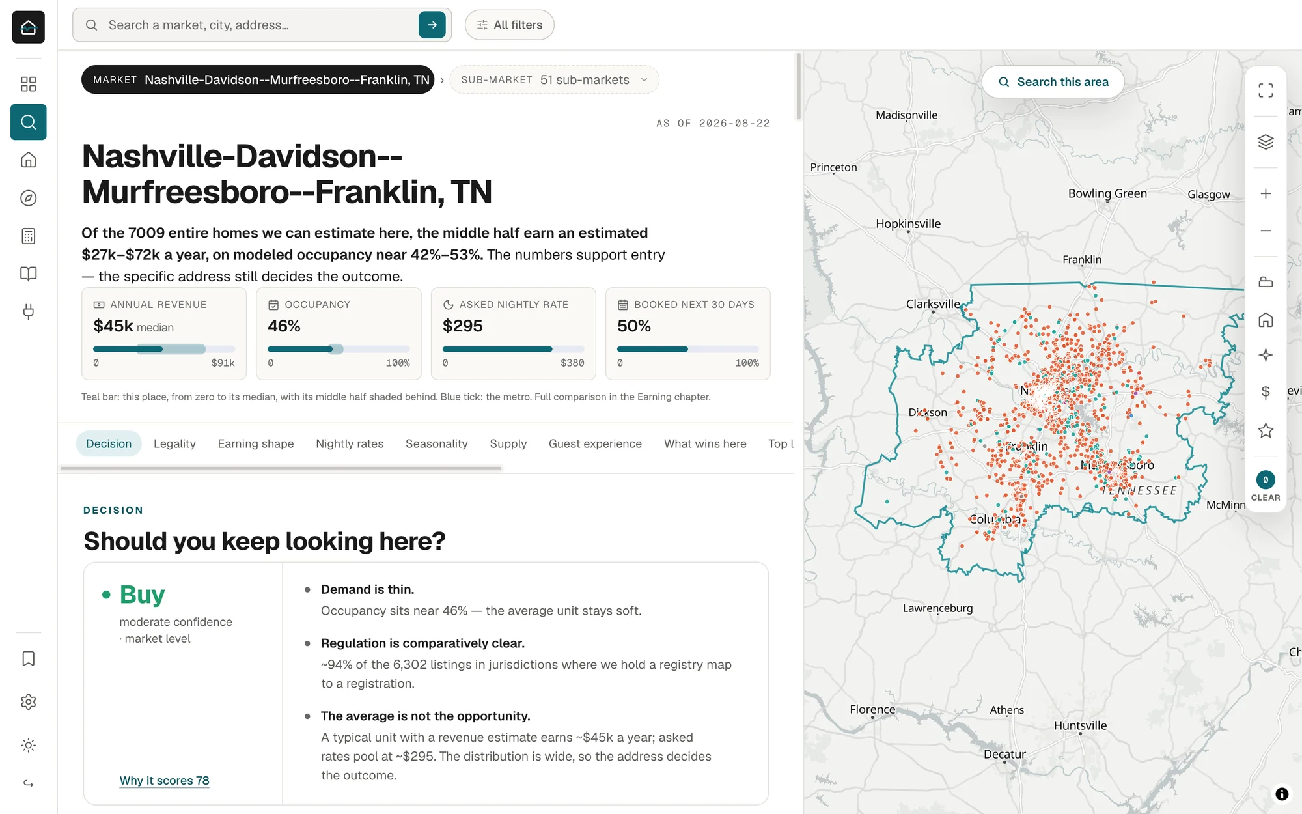Open the settings gear icon
1302x814 pixels.
[29, 701]
